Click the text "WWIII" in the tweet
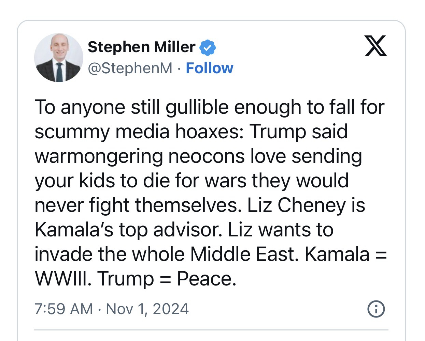 (x=63, y=279)
